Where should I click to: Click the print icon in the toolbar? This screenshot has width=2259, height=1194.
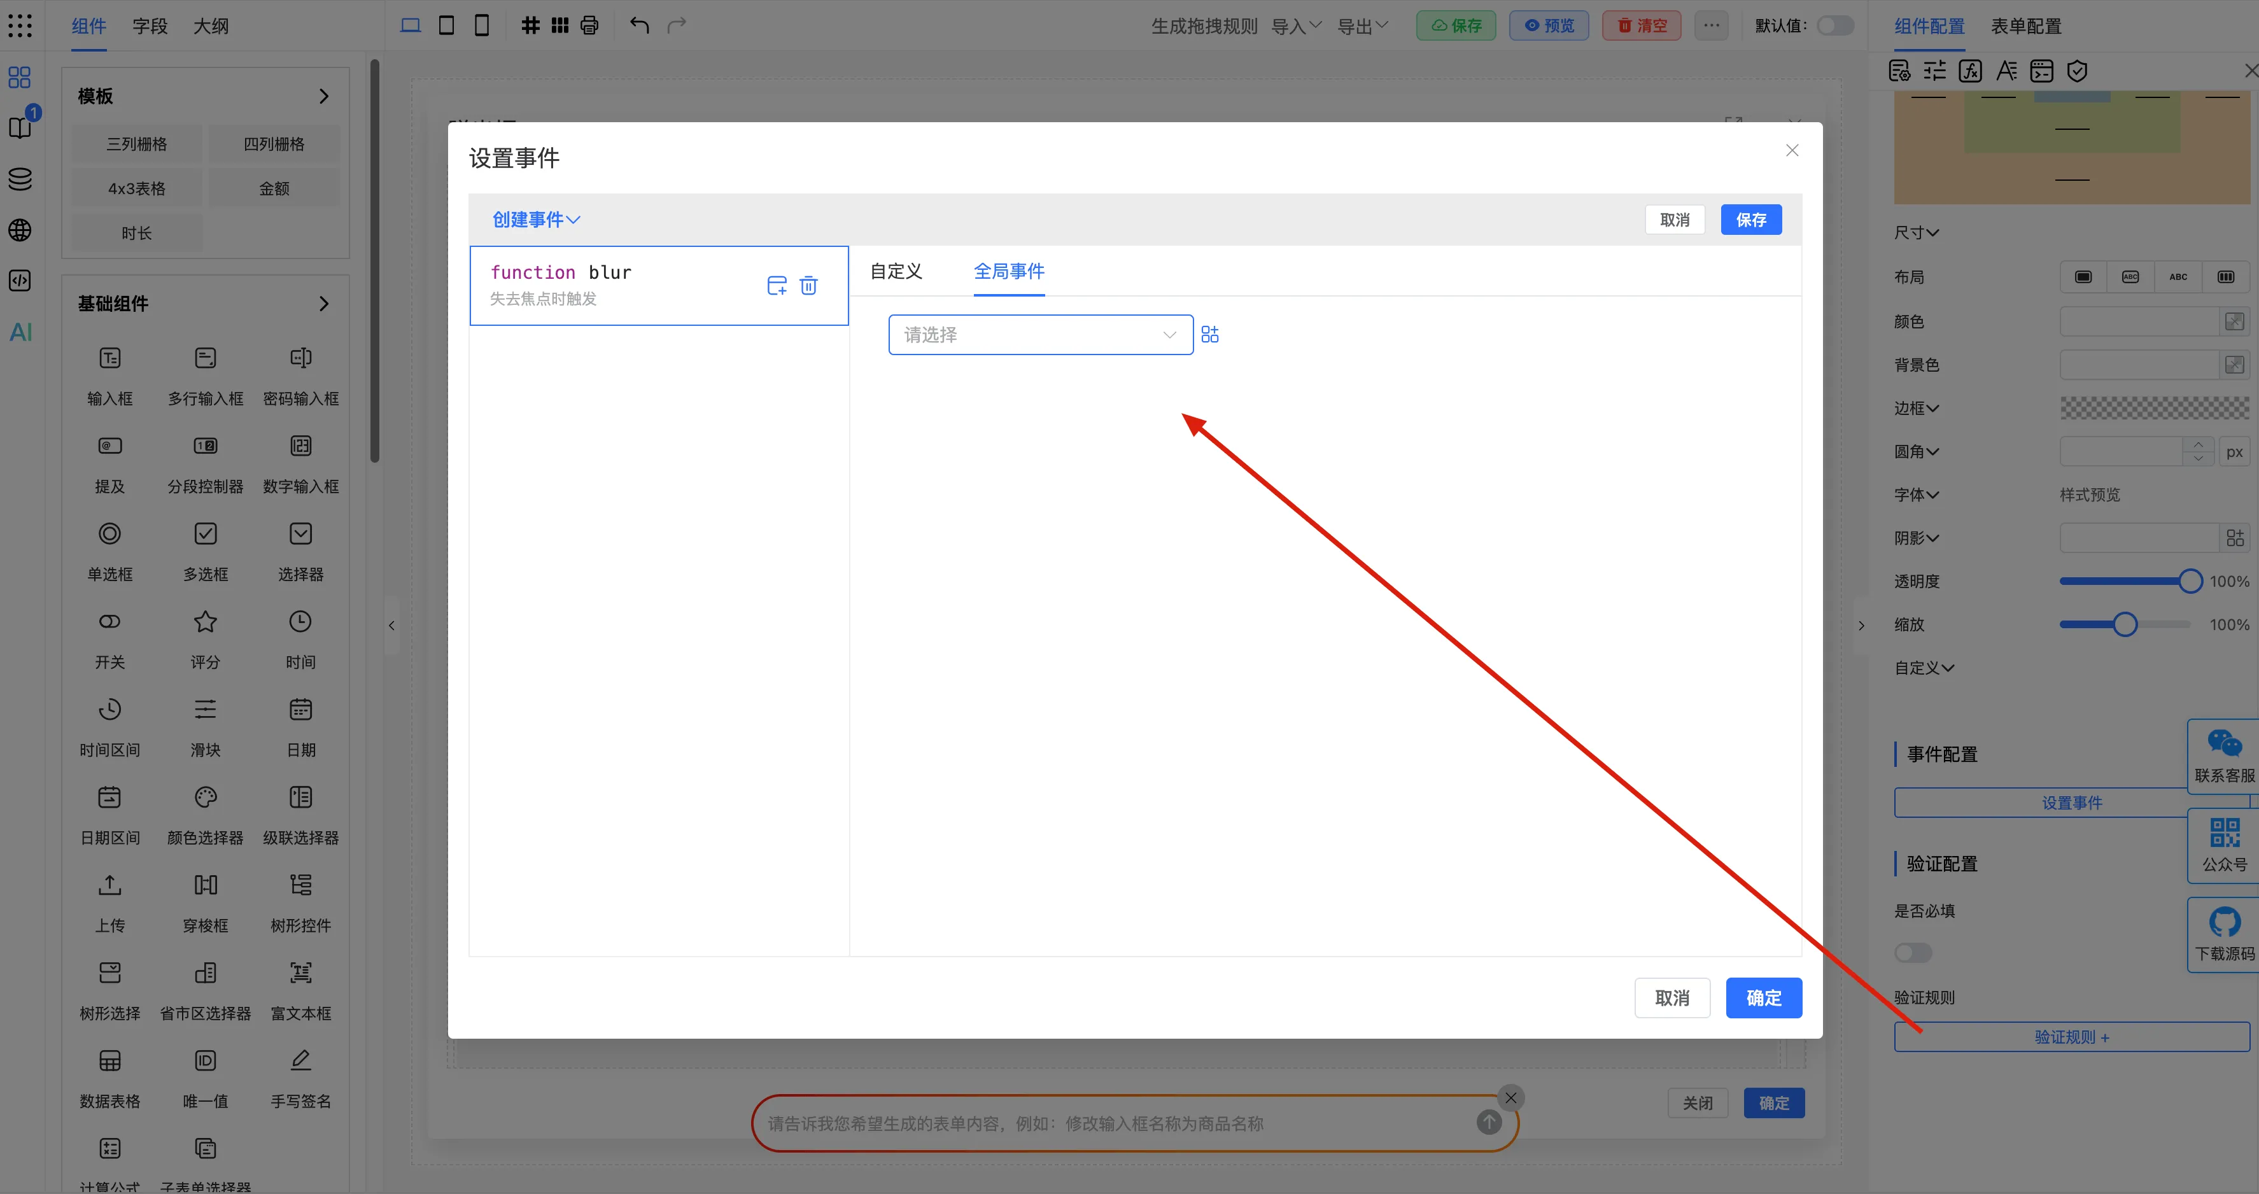tap(589, 25)
